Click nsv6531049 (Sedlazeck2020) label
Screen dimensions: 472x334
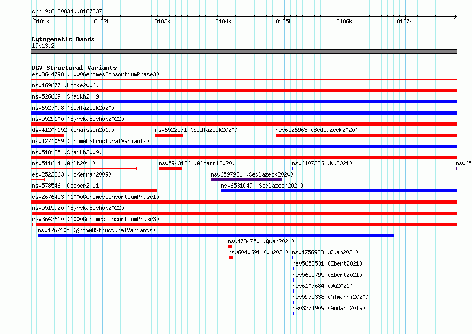coord(262,186)
